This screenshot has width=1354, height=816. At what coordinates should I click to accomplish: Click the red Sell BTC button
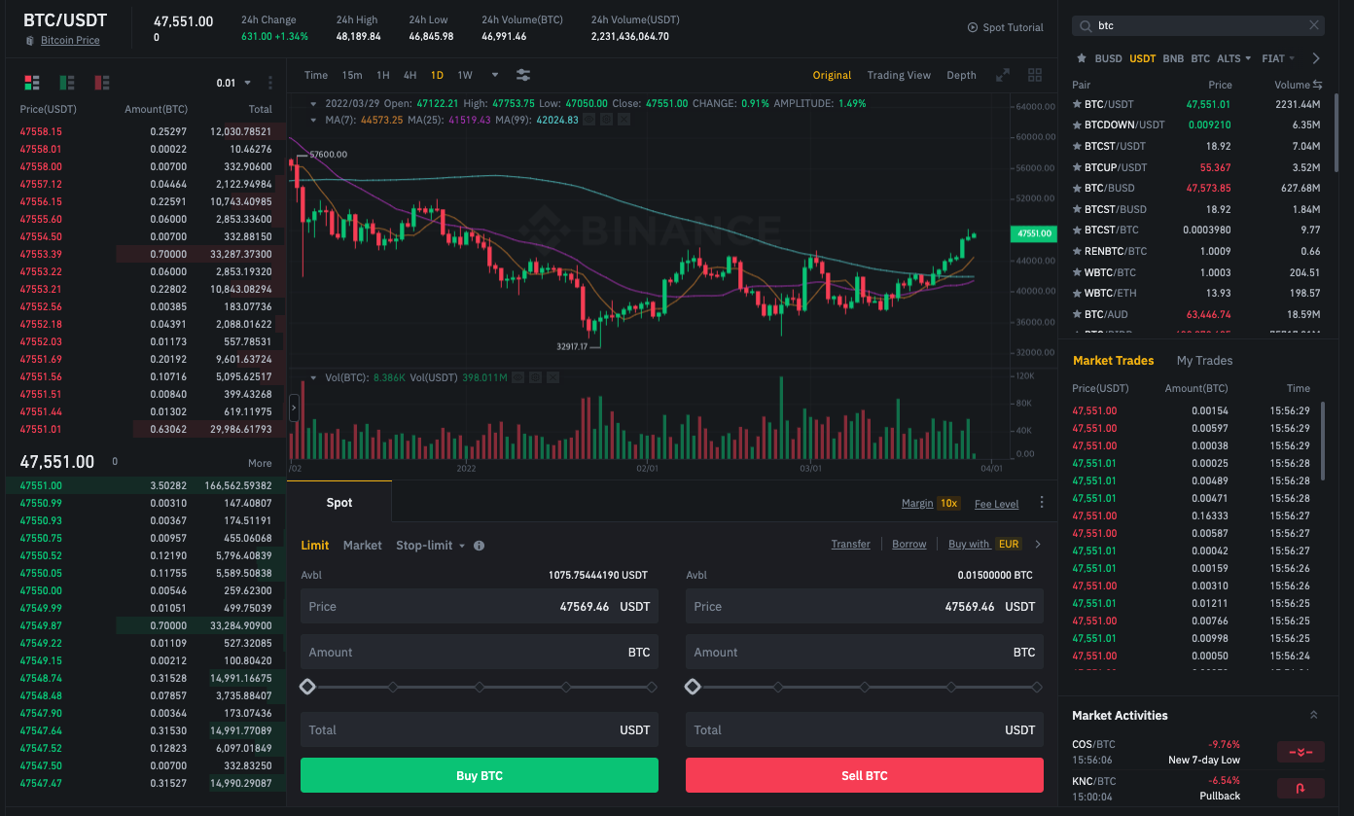click(865, 775)
